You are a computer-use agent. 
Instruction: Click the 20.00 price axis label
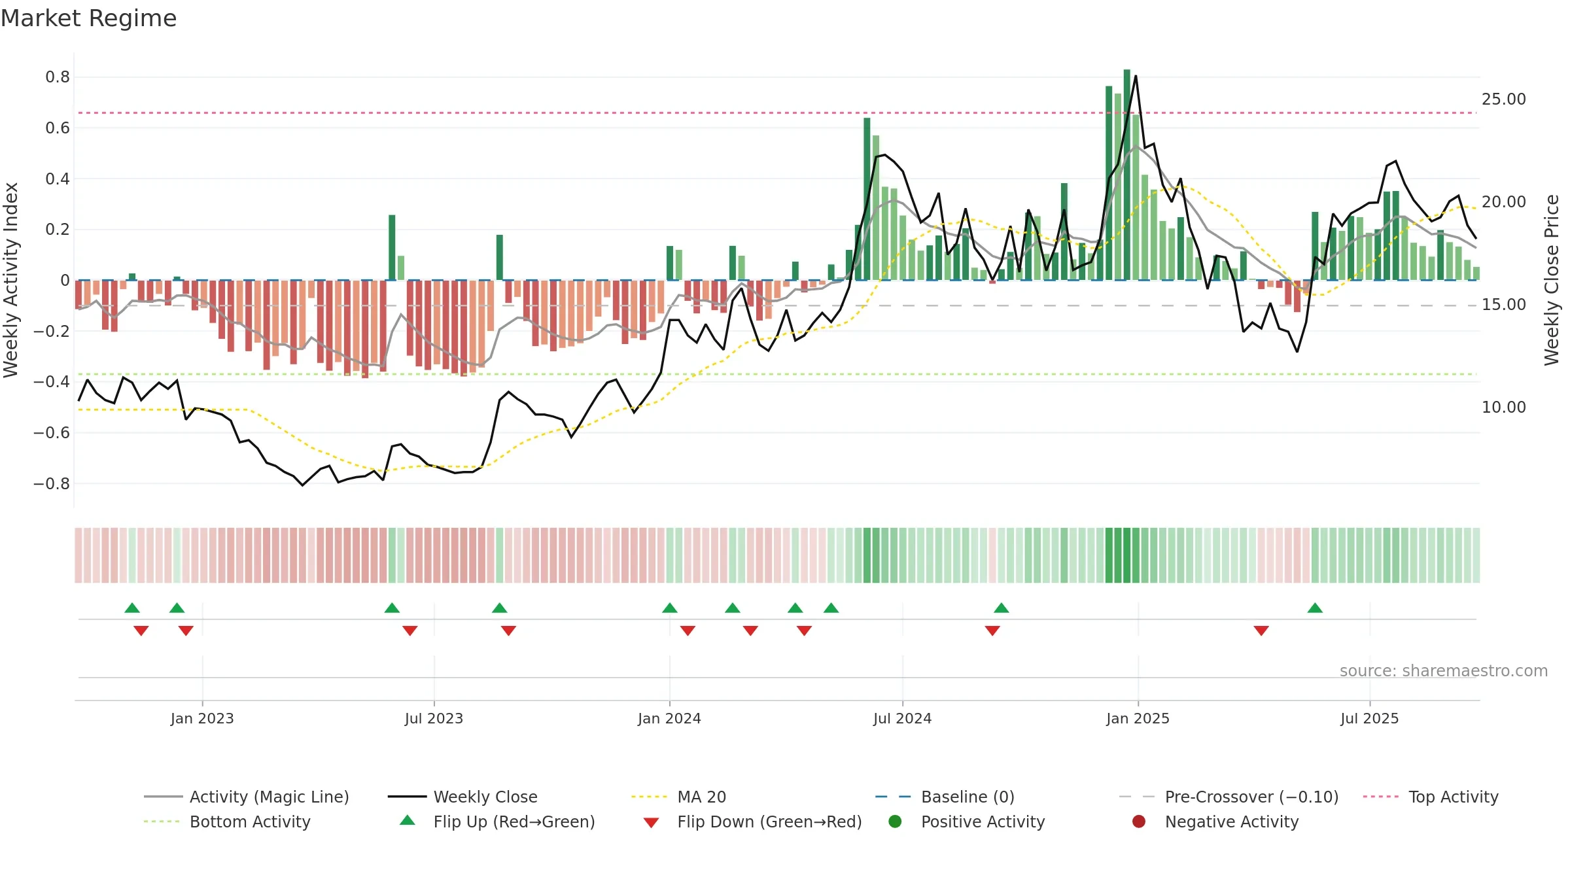1503,202
